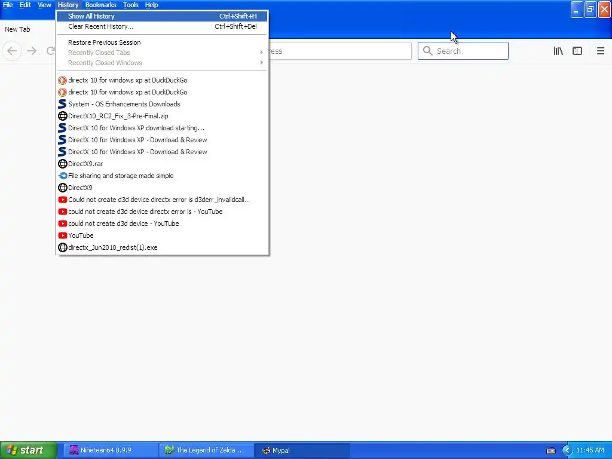Click the address bar field

(x=339, y=51)
